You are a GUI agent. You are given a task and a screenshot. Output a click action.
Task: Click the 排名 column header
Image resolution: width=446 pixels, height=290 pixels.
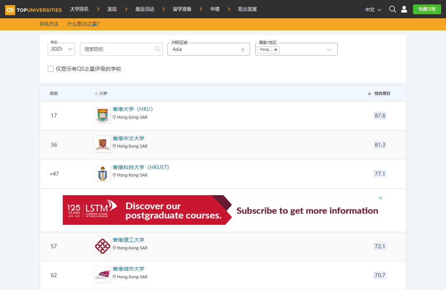(54, 93)
